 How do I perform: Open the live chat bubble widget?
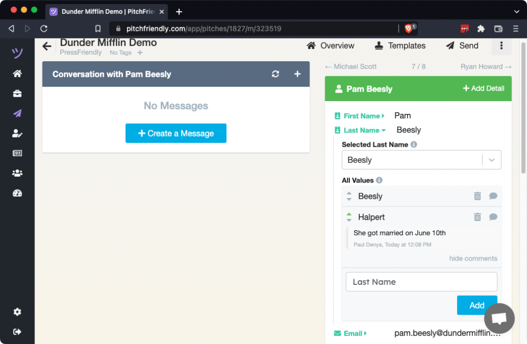point(499,319)
